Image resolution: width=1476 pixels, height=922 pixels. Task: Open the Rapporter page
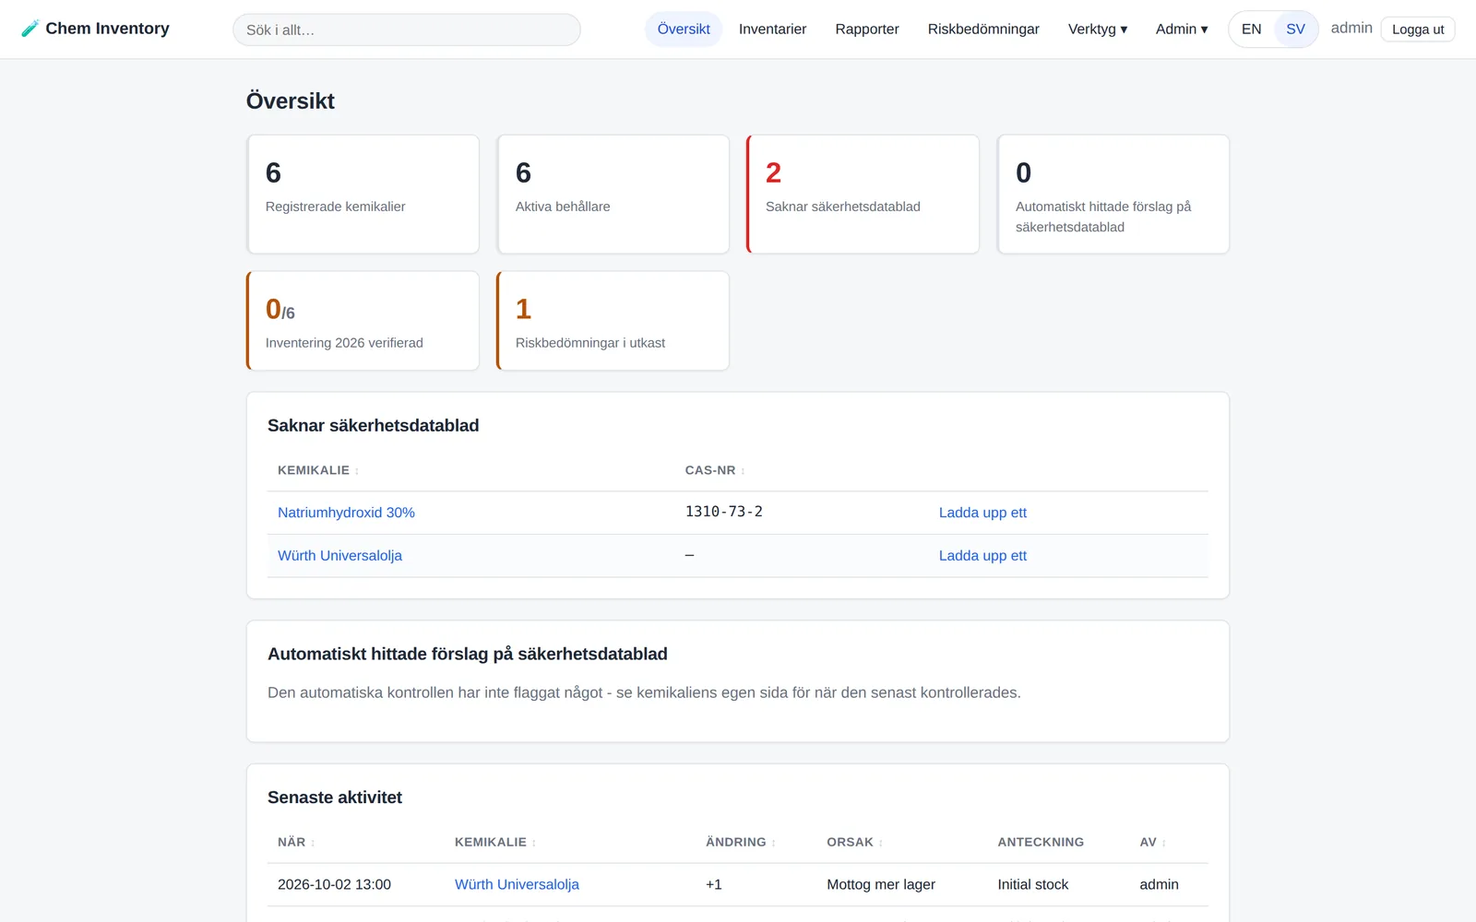[867, 30]
